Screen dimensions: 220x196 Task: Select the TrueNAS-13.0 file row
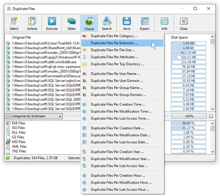(x=43, y=43)
